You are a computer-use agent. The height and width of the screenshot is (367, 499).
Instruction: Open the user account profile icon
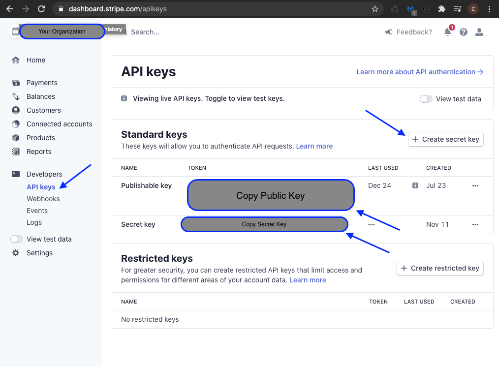[479, 32]
